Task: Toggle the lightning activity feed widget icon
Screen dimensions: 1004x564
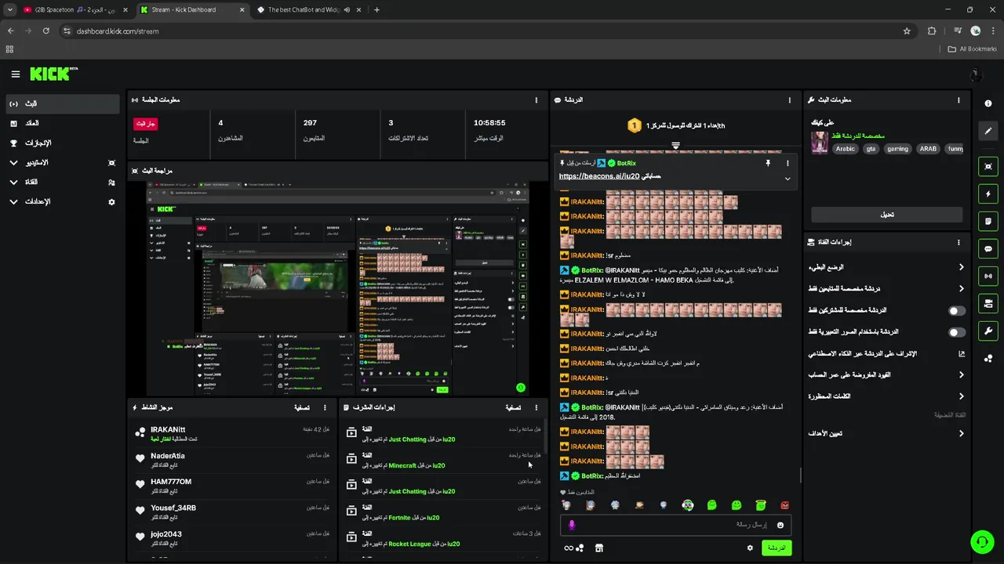Action: point(988,194)
